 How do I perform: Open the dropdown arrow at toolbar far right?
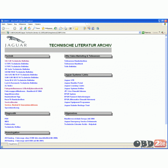(165, 32)
